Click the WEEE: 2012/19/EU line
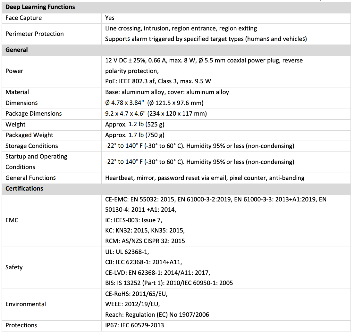This screenshot has width=354, height=335. coord(132,304)
